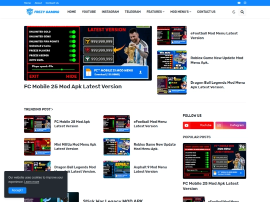Screen dimensions: 270x202
Task: Open Instagram nav menu item
Action: [110, 12]
